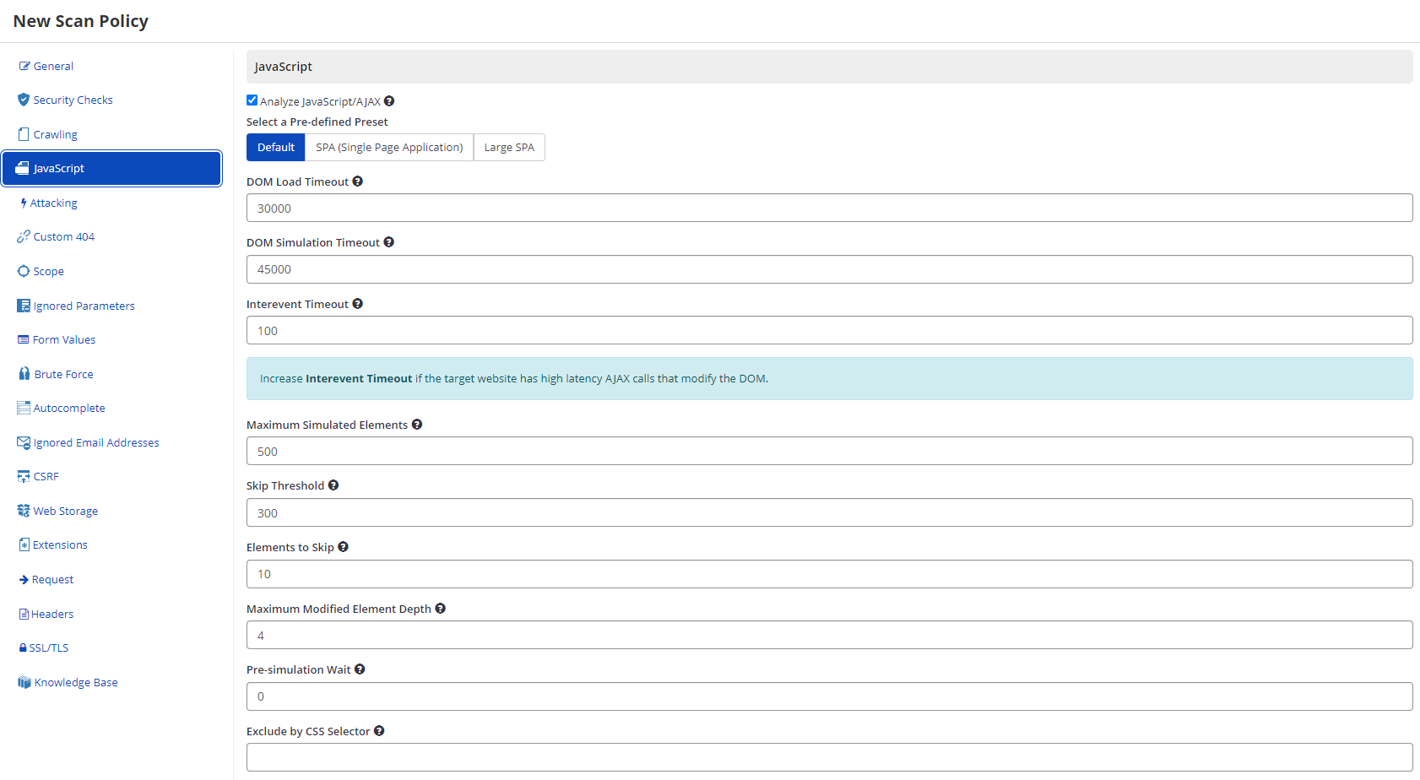Screen dimensions: 1420x780
Task: Click the DOM Load Timeout help icon
Action: tap(358, 181)
